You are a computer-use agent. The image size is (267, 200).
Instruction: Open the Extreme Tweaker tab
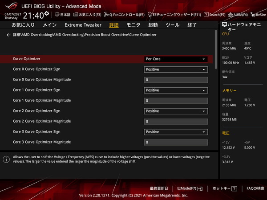83,25
